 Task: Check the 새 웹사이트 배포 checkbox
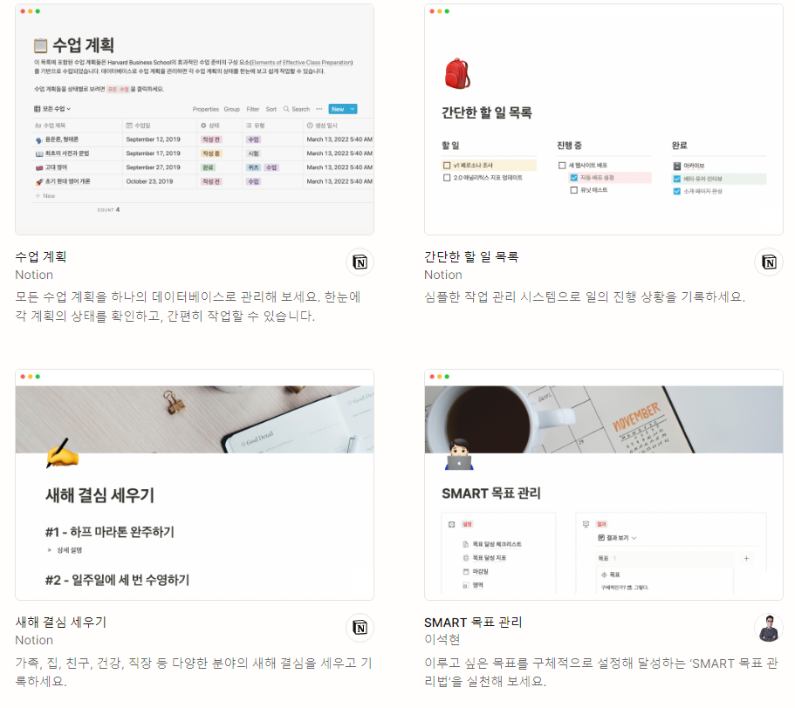click(x=562, y=165)
